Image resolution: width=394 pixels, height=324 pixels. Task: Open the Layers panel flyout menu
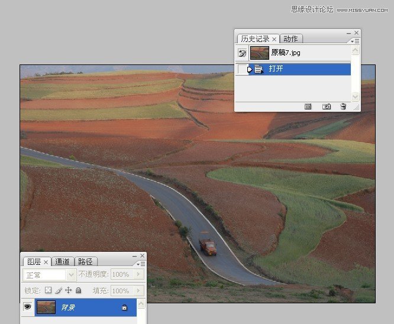(x=141, y=264)
